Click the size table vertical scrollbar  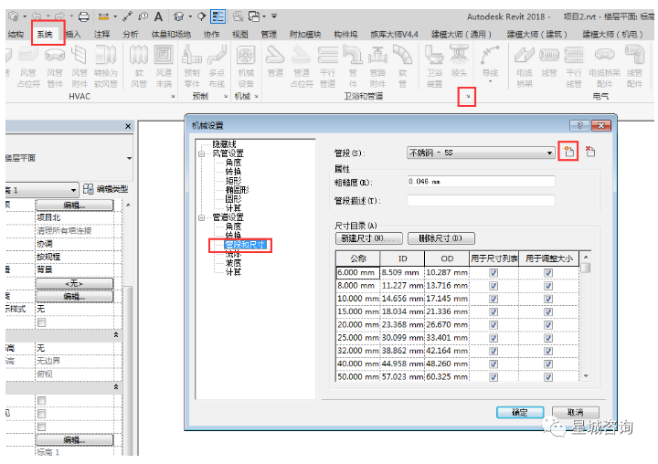click(586, 317)
